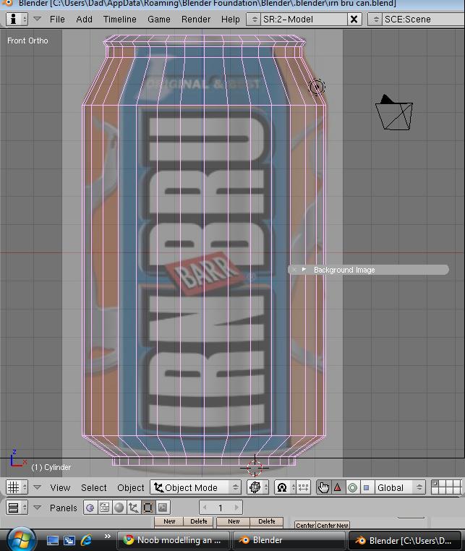Open the Add menu
Image resolution: width=465 pixels, height=551 pixels.
pyautogui.click(x=85, y=19)
